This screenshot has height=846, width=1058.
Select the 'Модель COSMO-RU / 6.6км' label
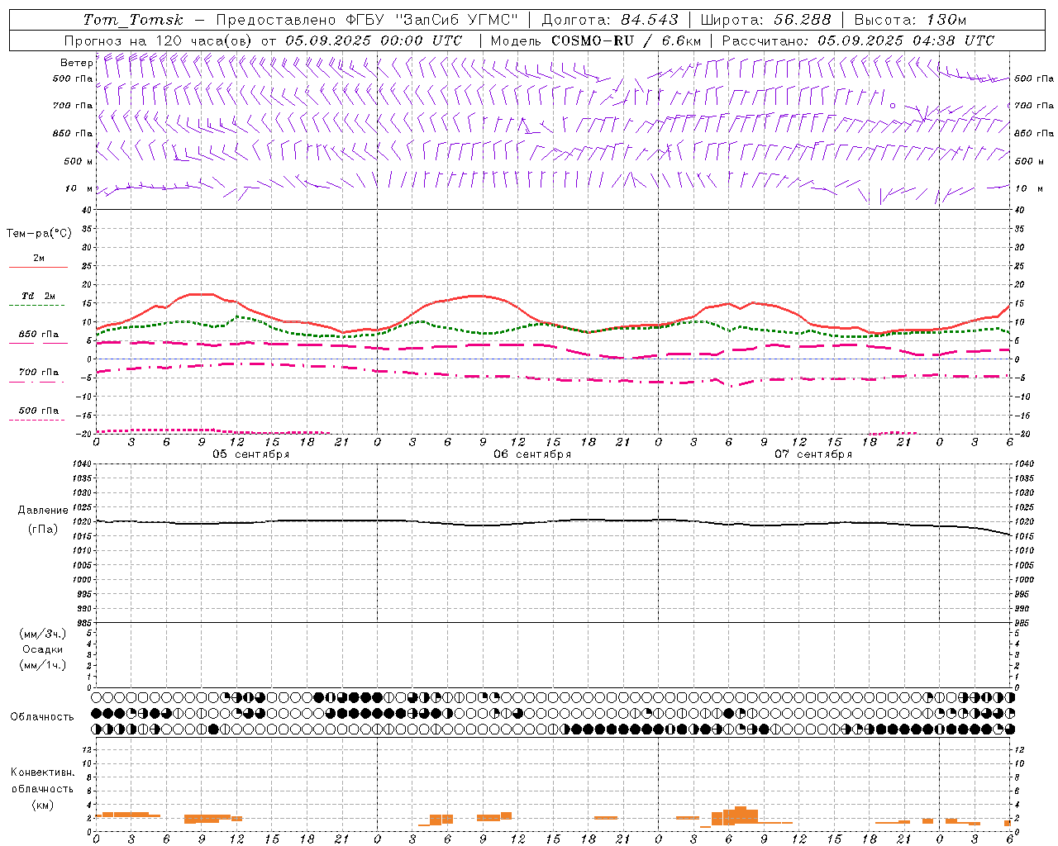[595, 40]
